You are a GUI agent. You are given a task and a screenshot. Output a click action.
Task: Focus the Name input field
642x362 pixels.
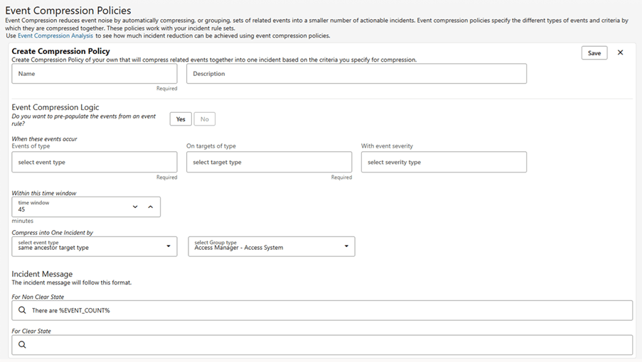(x=94, y=74)
